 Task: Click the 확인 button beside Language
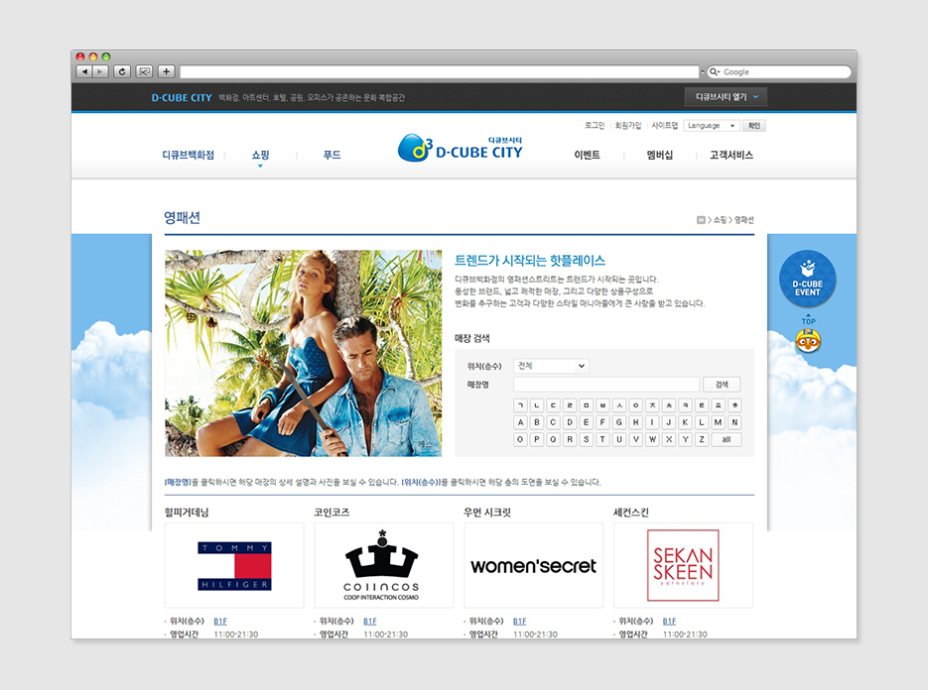tap(754, 125)
